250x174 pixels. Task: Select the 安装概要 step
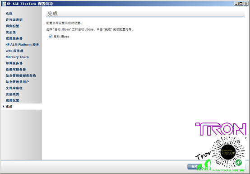pyautogui.click(x=13, y=94)
